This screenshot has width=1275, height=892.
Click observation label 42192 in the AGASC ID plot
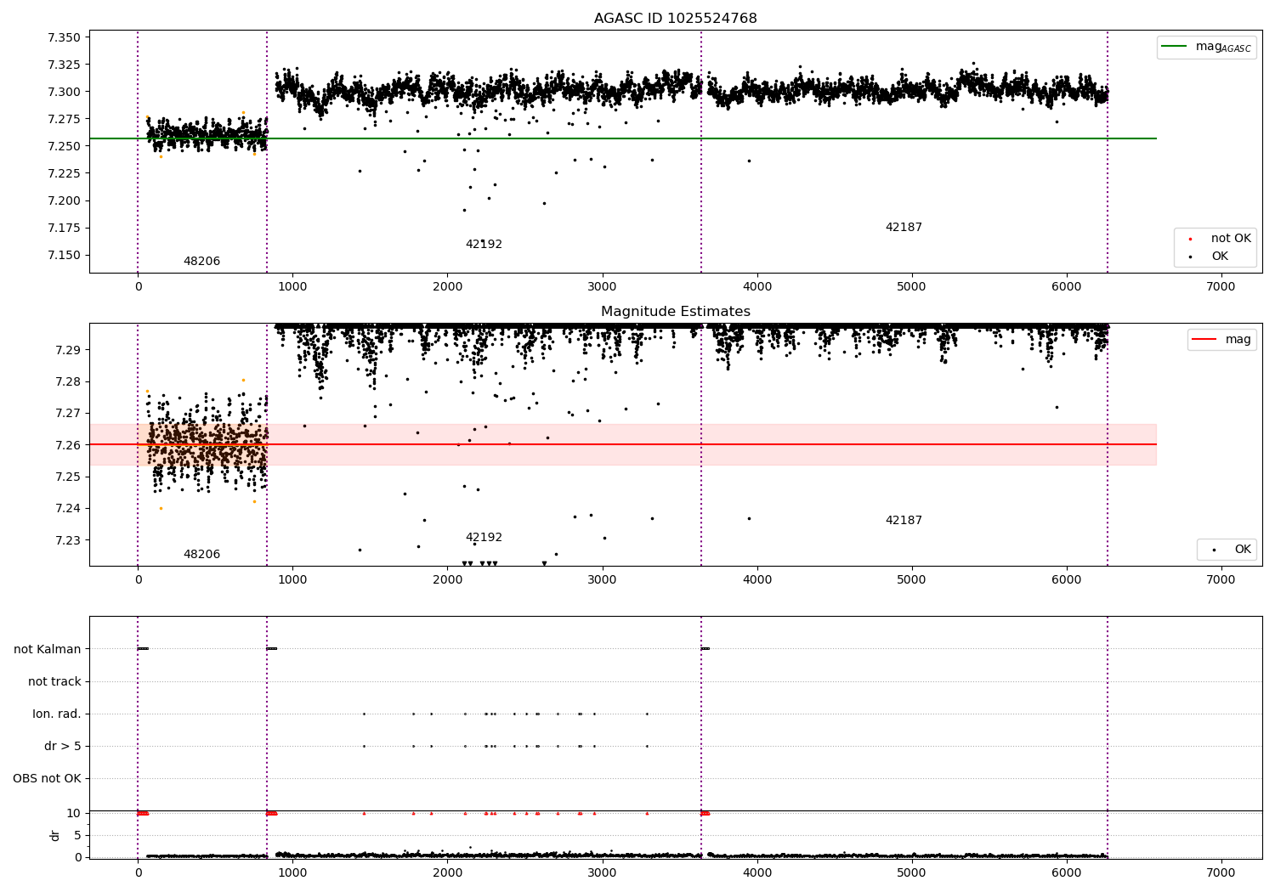coord(484,245)
